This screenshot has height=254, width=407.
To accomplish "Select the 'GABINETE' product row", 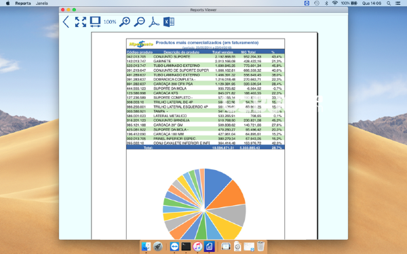I will coord(206,61).
